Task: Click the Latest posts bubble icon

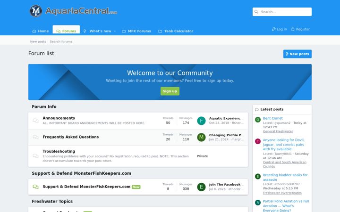Action: click(257, 109)
